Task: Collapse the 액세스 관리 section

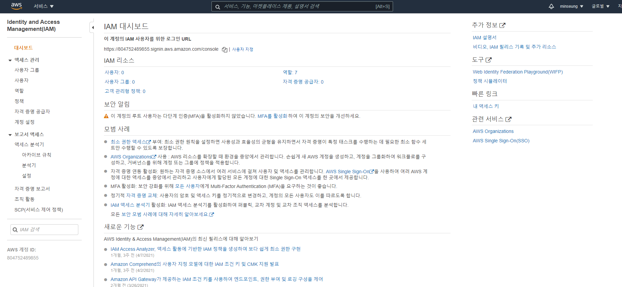Action: point(10,60)
